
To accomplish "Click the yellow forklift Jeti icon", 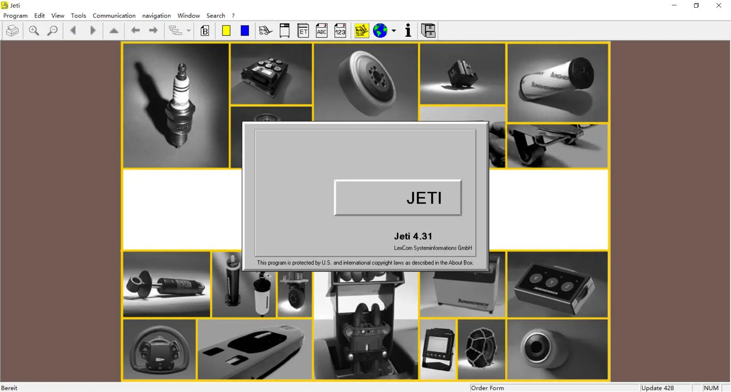I will coord(362,31).
